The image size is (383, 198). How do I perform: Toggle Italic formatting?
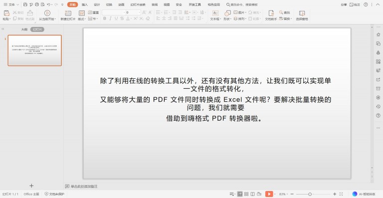(110, 18)
